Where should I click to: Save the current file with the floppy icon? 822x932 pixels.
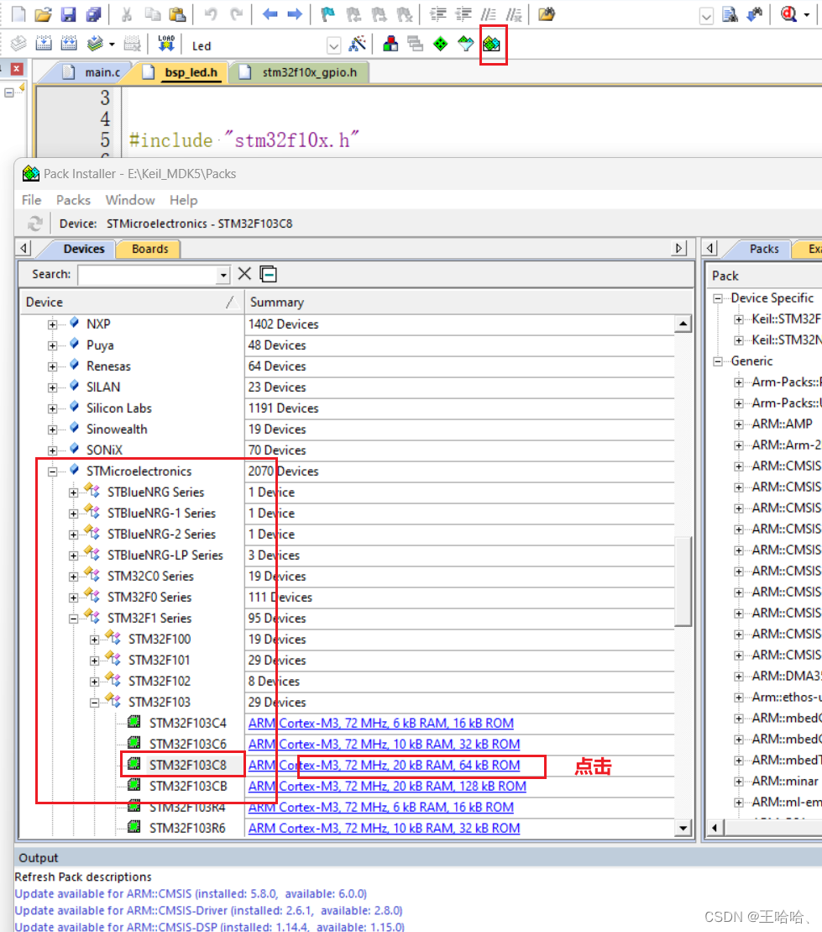pyautogui.click(x=68, y=13)
